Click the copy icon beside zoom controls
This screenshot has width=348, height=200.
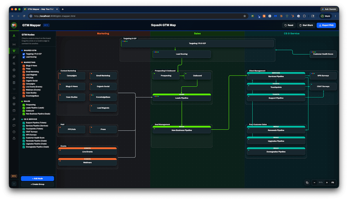307,183
